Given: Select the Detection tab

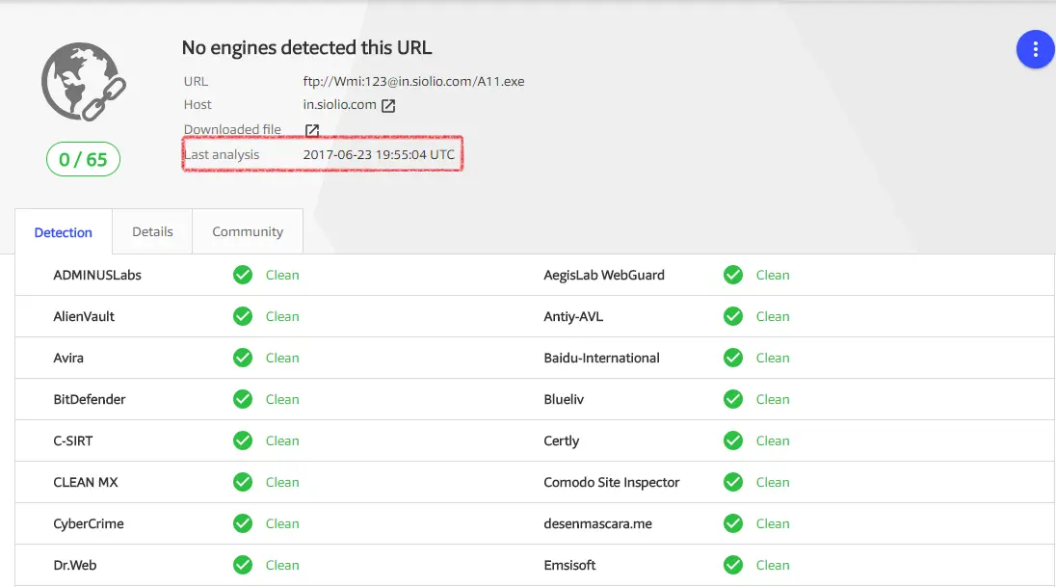Looking at the screenshot, I should click(x=64, y=232).
